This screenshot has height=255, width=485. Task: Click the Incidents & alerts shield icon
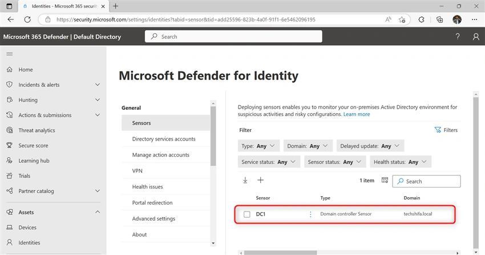pyautogui.click(x=10, y=85)
